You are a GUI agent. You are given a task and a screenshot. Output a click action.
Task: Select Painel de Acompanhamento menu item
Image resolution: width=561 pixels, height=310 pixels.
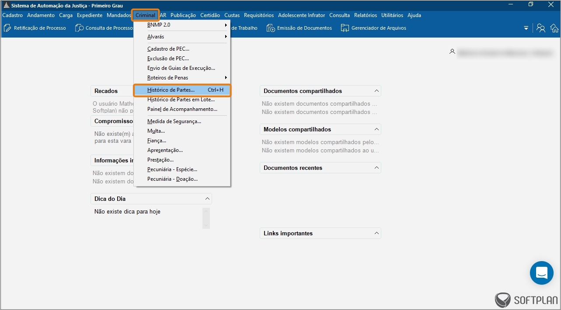tap(182, 109)
